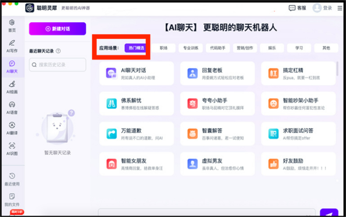
Task: Click the 新建对话 new chat button
Action: [x=57, y=28]
